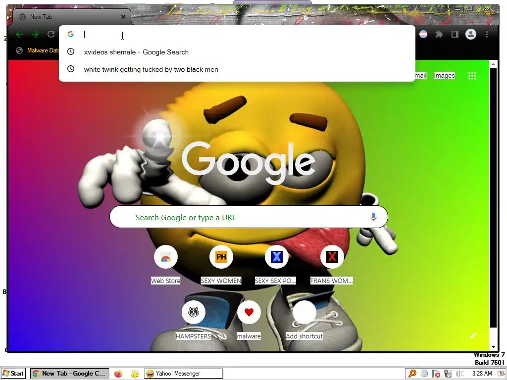507x380 pixels.
Task: Open the volume speaker tray icon
Action: click(x=459, y=374)
